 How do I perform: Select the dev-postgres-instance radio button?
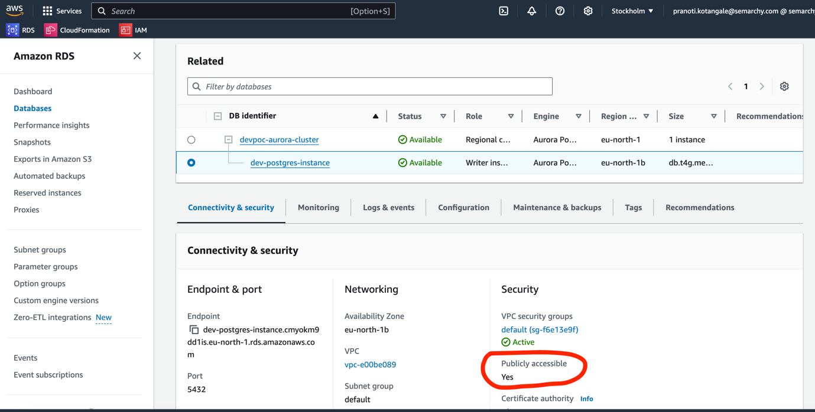[x=191, y=162]
